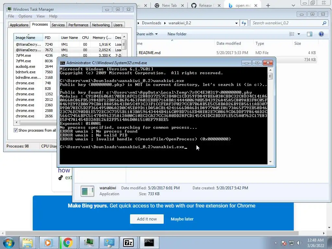Select @WanaDecryptor process PID 7672
The image size is (332, 249).
68,50
